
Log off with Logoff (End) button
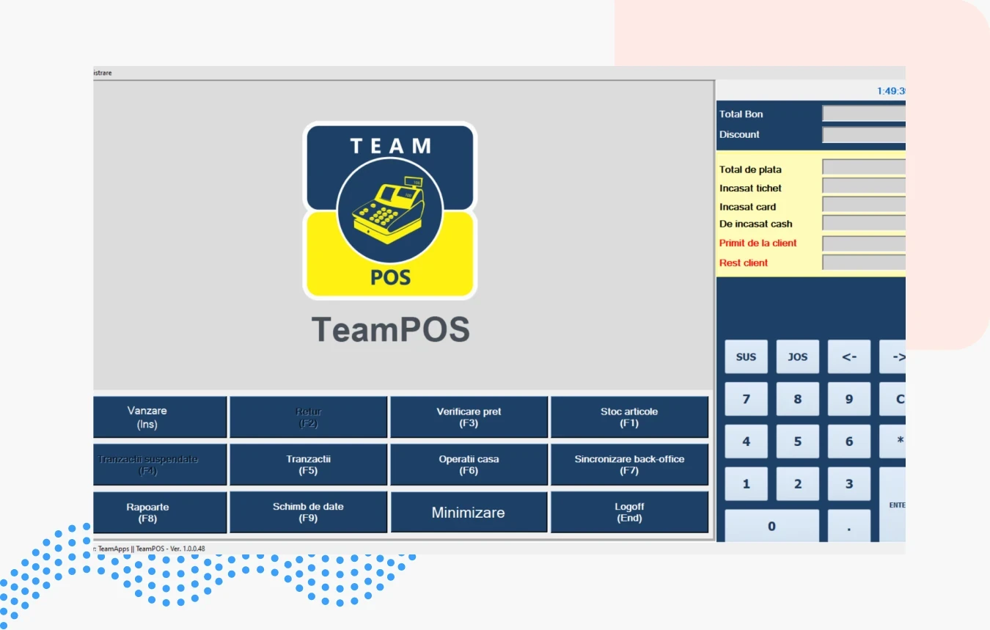point(629,512)
